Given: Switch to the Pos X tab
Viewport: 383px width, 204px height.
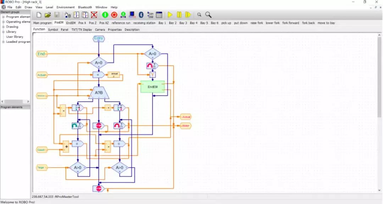Looking at the screenshot, I should [x=82, y=23].
